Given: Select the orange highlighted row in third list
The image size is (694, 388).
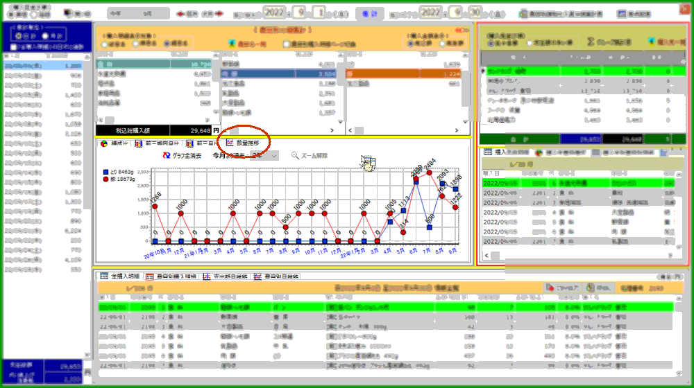Looking at the screenshot, I should point(403,74).
